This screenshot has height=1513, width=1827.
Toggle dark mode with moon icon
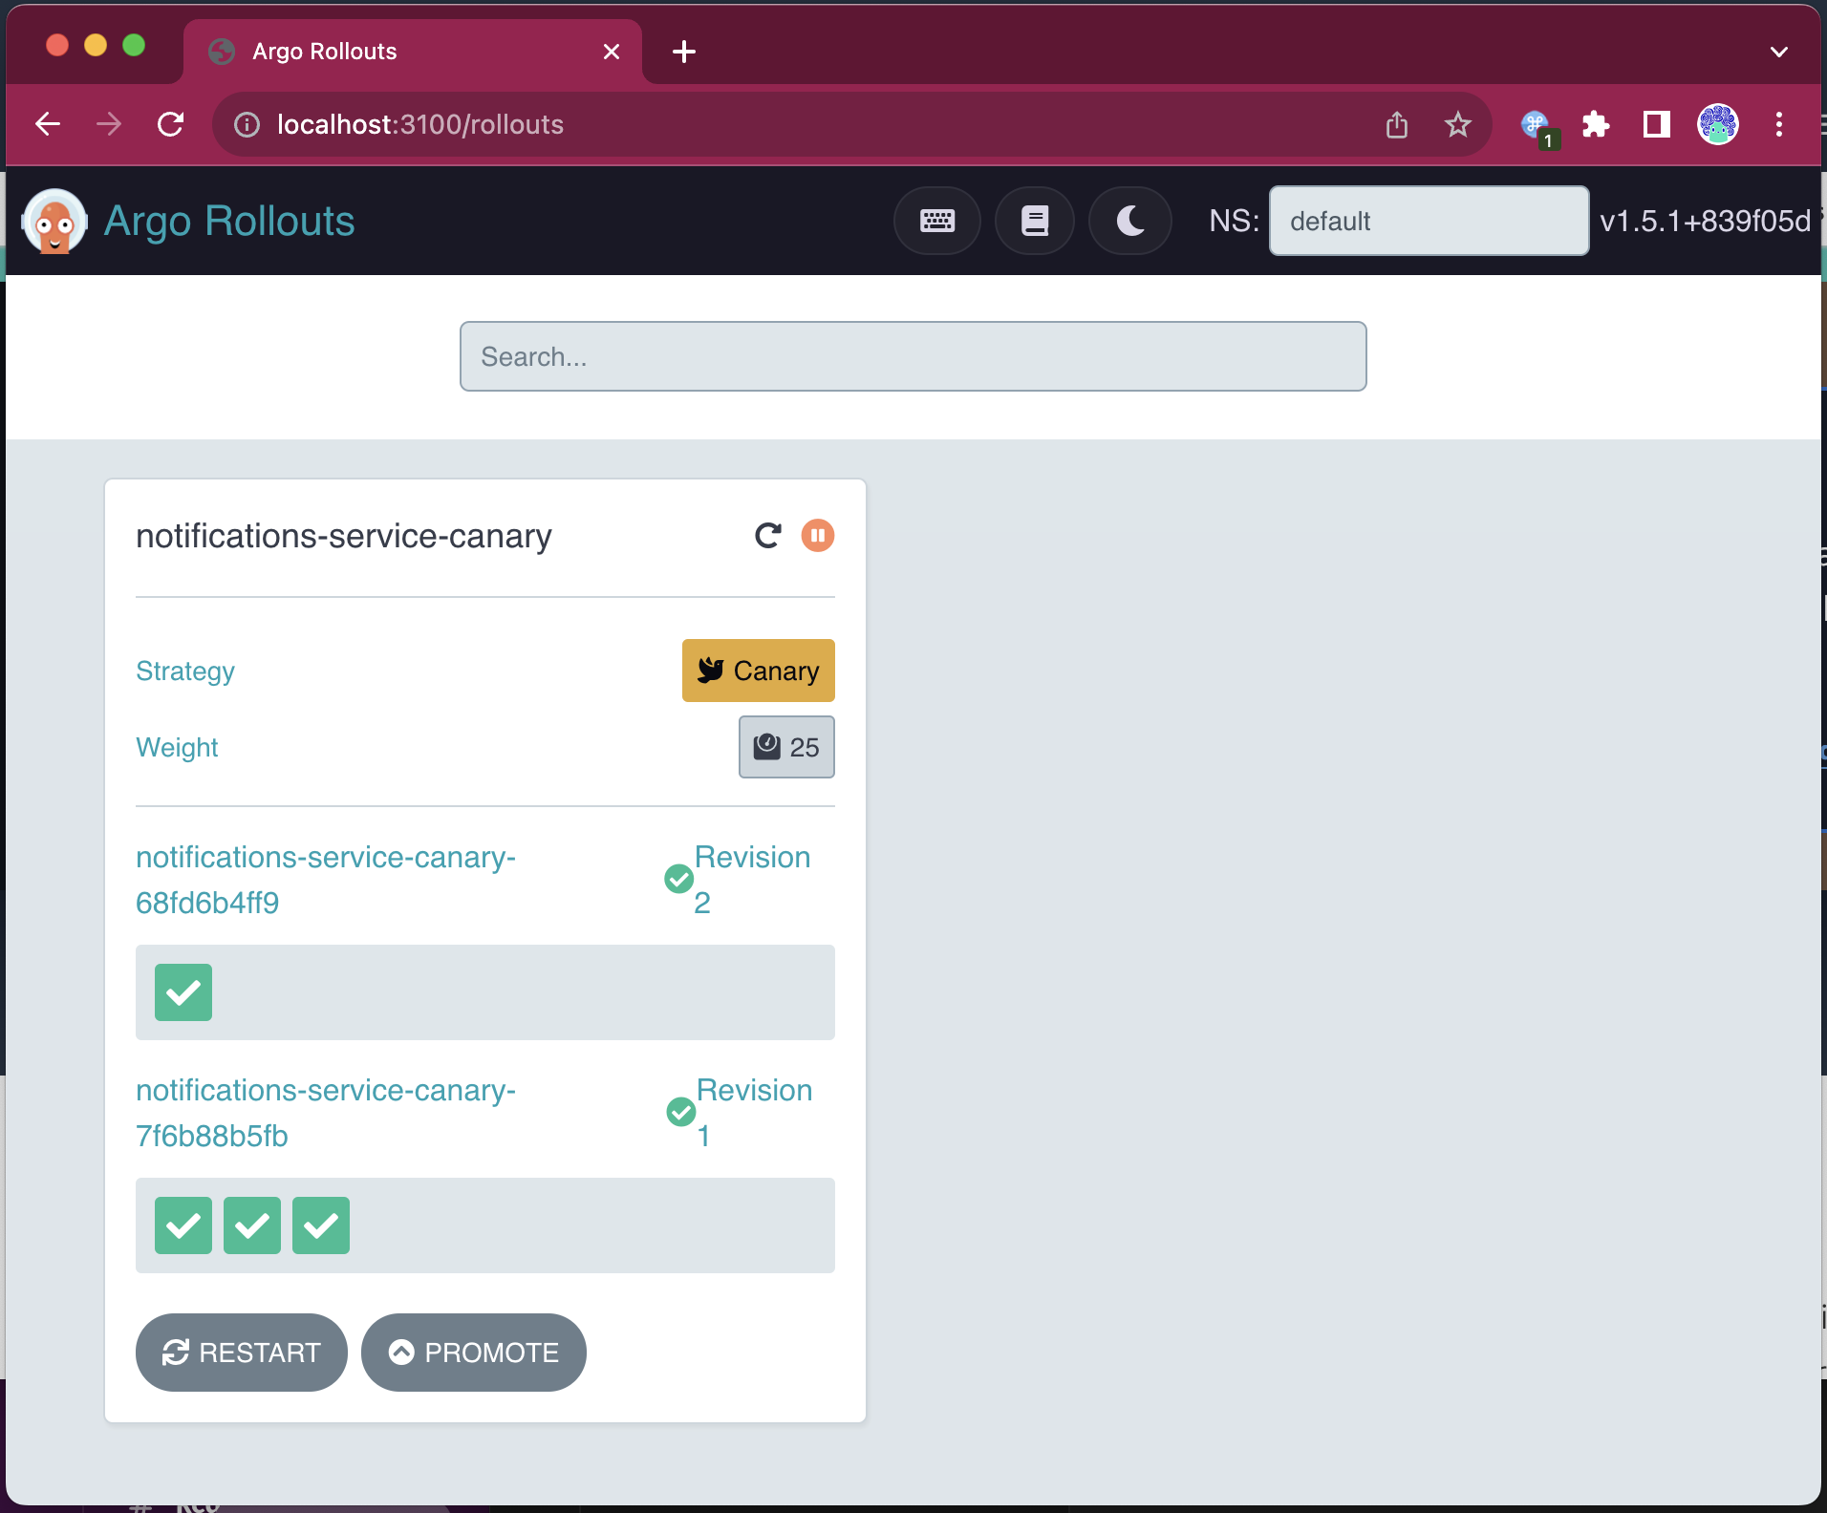[x=1129, y=221]
